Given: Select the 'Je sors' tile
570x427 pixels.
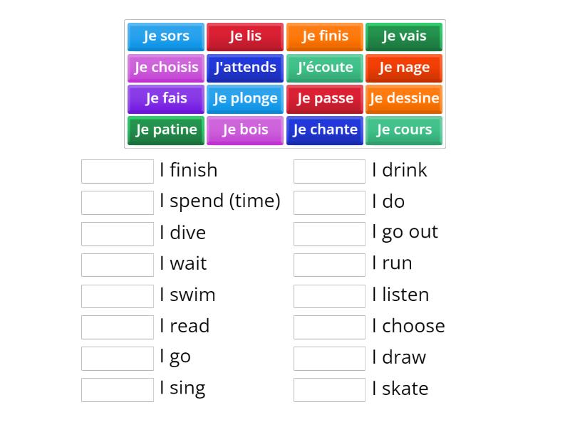Looking at the screenshot, I should tap(165, 36).
